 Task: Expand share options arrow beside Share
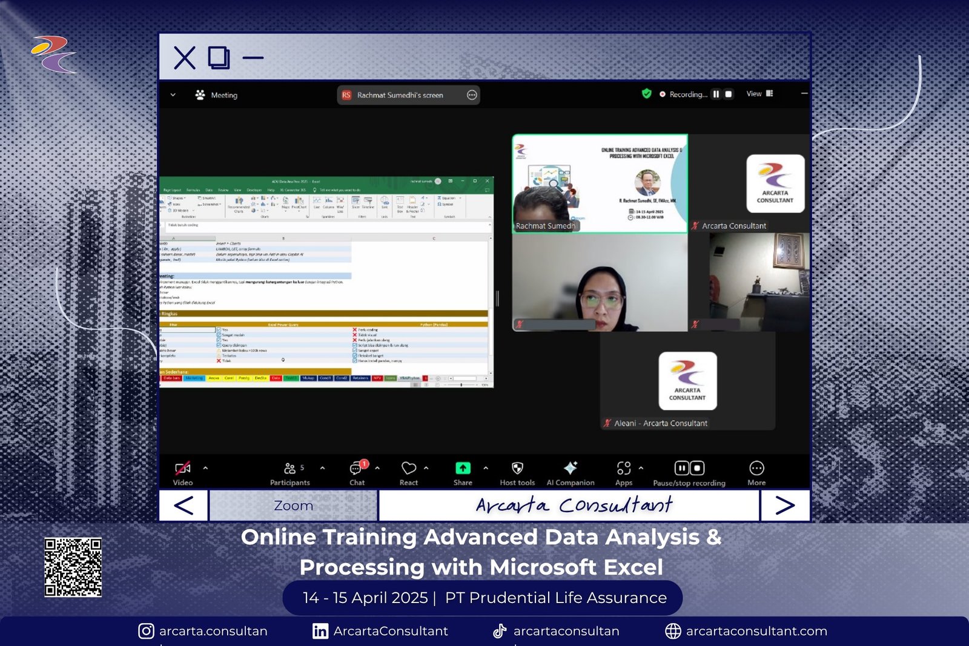tap(486, 468)
